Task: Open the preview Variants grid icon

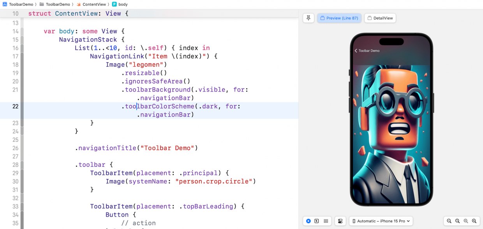Action: click(326, 221)
